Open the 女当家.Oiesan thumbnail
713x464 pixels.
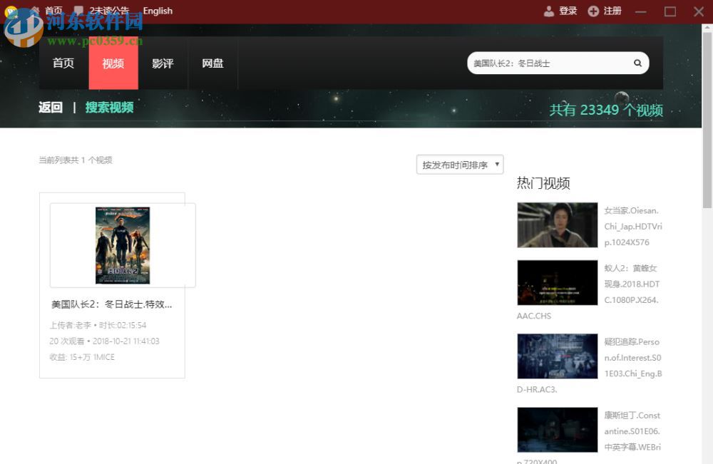(x=557, y=225)
